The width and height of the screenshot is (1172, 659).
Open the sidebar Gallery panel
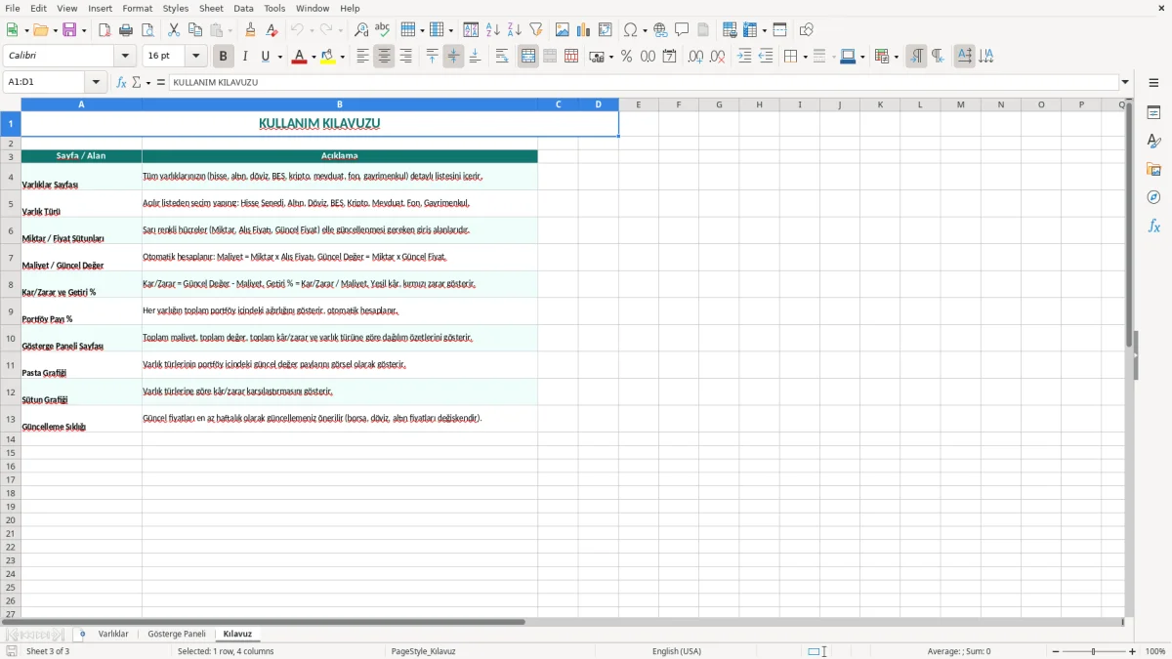[x=1153, y=170]
